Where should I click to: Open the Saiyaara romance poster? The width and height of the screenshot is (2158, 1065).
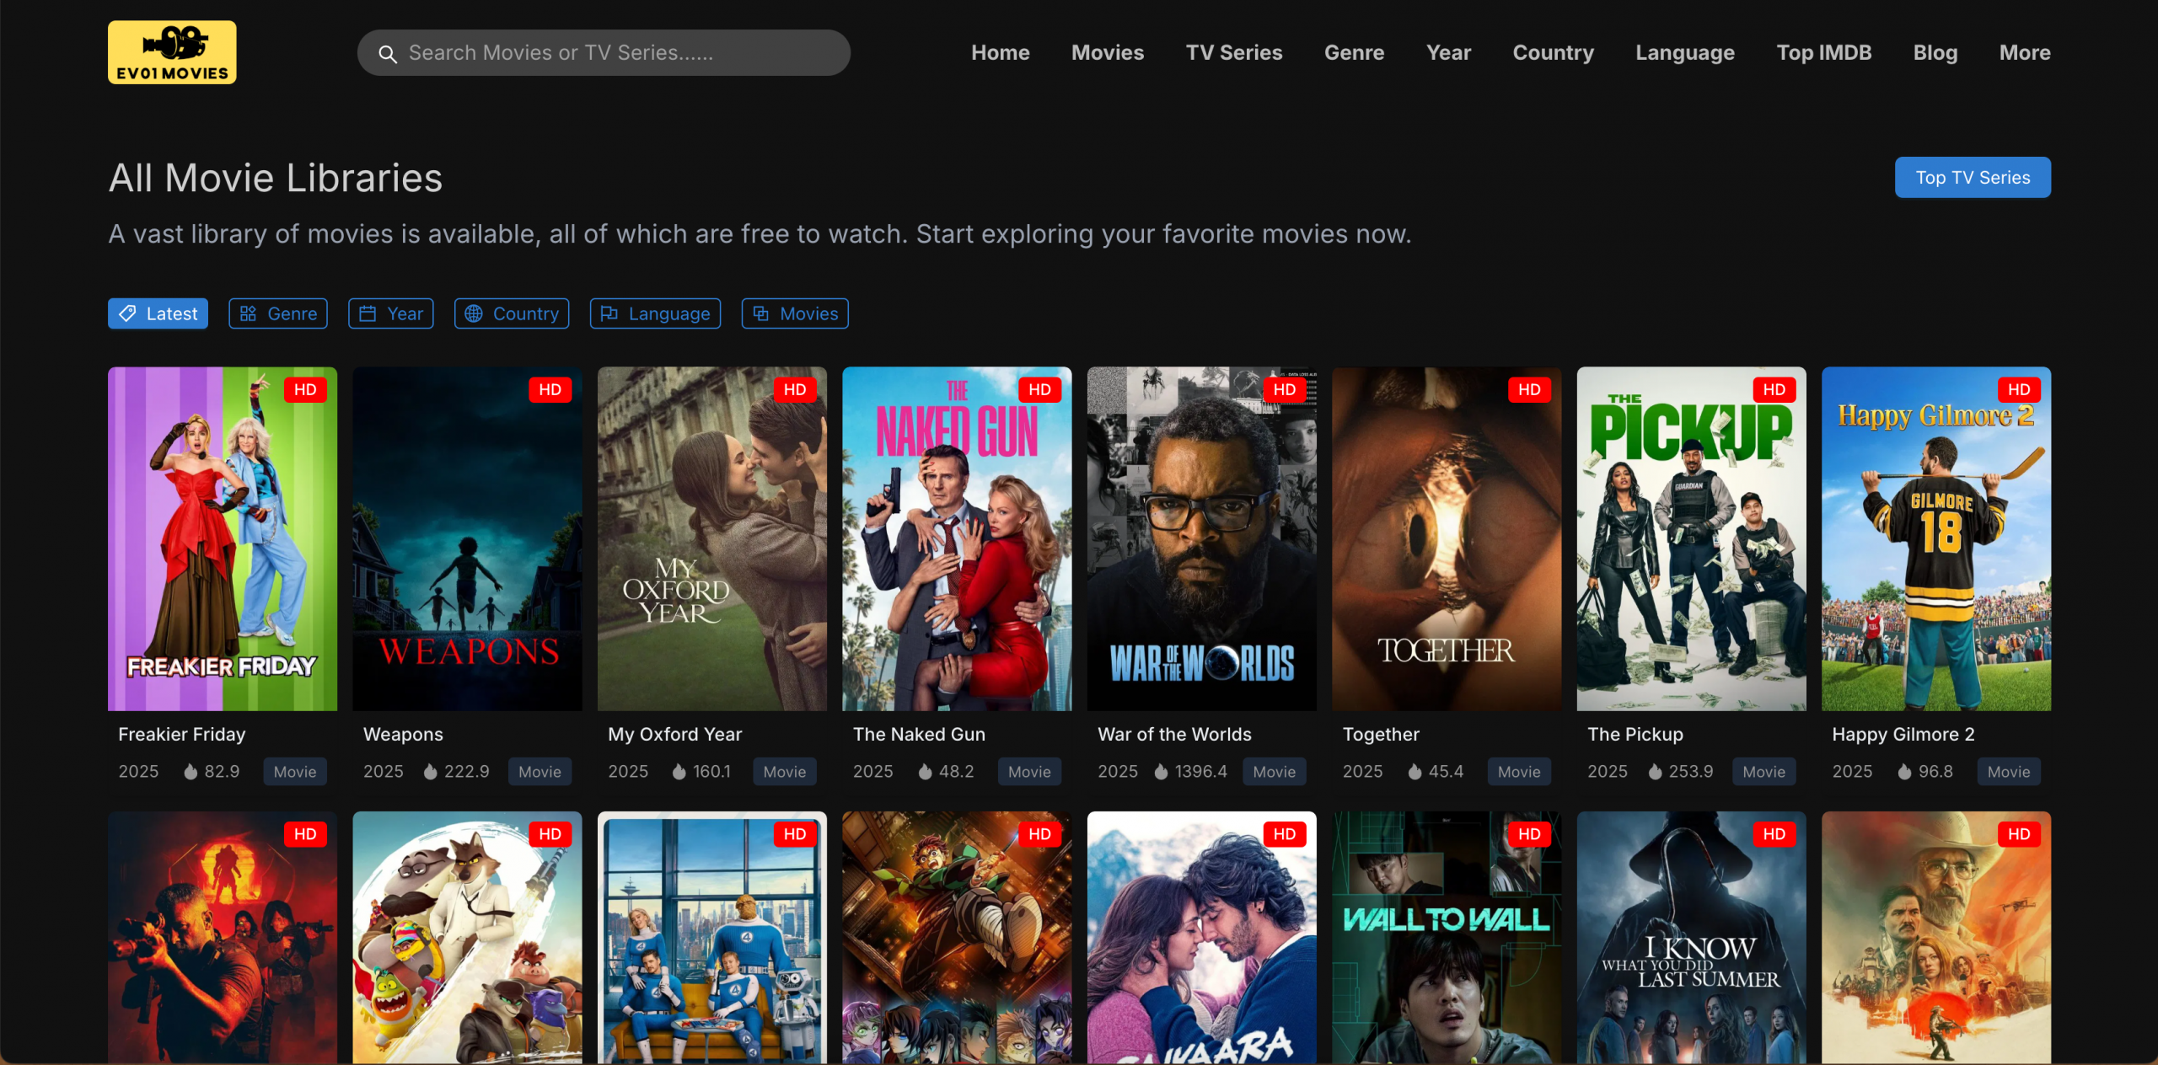click(x=1202, y=937)
